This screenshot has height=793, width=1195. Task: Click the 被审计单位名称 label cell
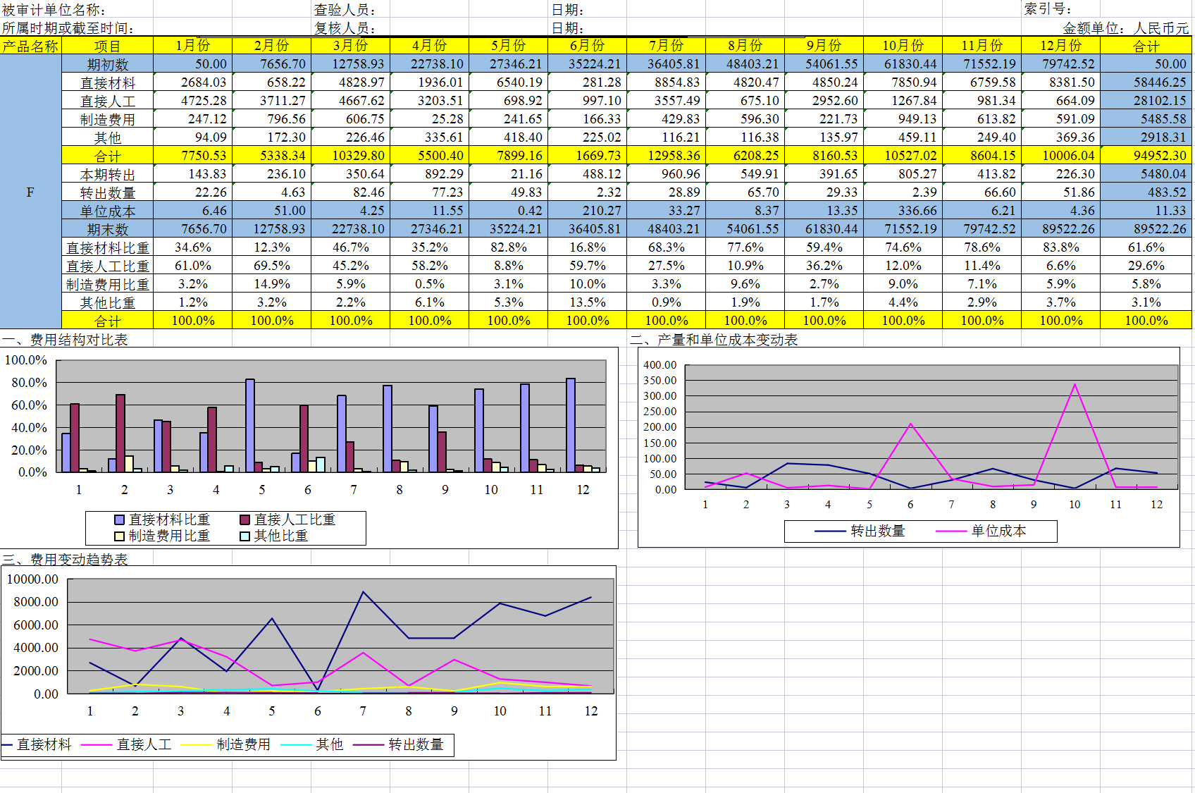[x=54, y=10]
